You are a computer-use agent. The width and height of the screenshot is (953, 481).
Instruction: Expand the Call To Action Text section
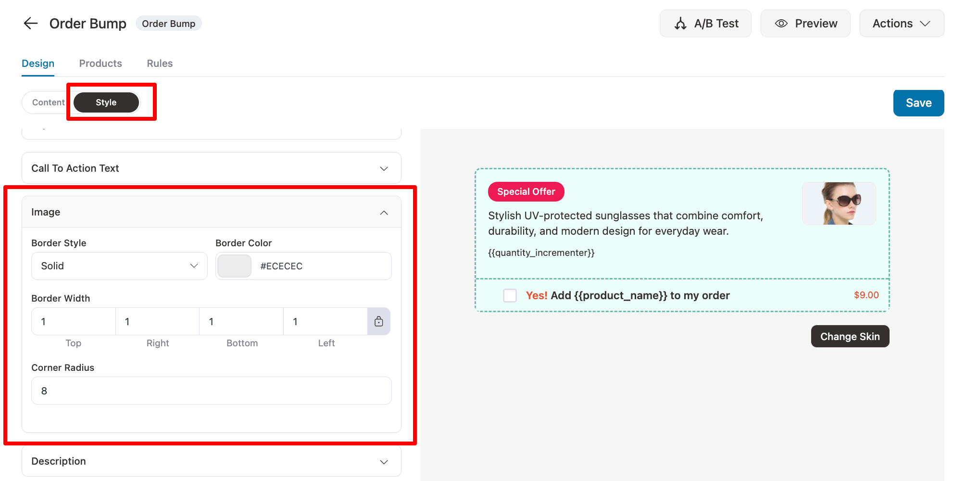click(211, 168)
